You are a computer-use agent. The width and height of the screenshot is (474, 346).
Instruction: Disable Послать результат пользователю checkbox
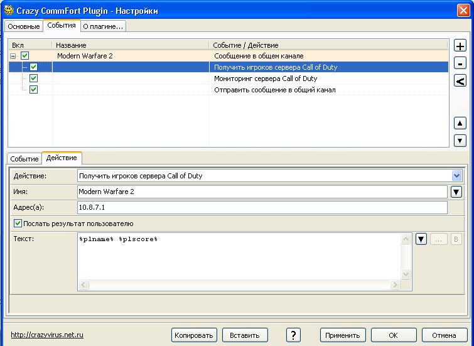tap(18, 224)
